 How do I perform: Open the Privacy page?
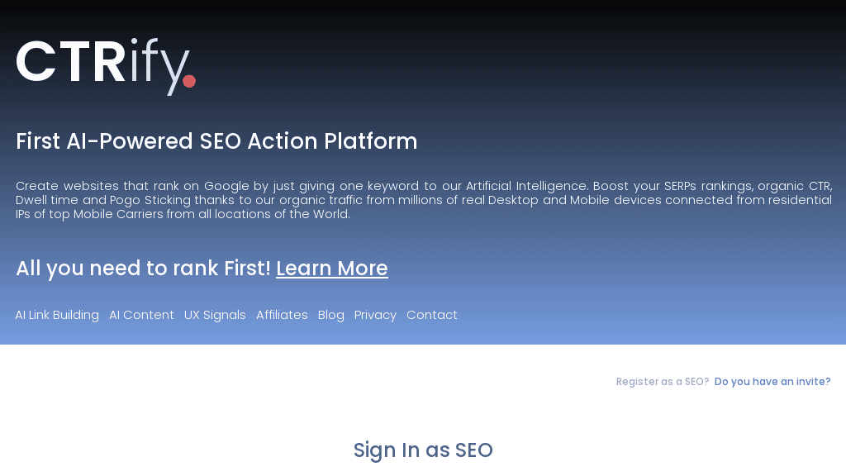(375, 315)
